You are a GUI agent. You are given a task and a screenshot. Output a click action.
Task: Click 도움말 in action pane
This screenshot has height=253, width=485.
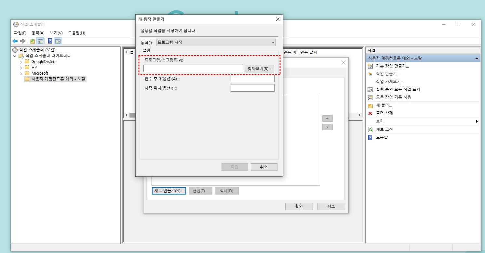[382, 137]
